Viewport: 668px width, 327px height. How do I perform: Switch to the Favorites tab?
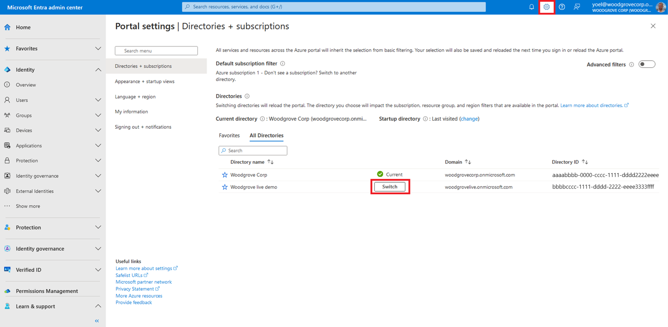click(229, 135)
